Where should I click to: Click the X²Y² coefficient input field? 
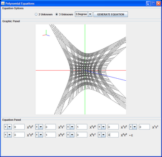click(19, 127)
